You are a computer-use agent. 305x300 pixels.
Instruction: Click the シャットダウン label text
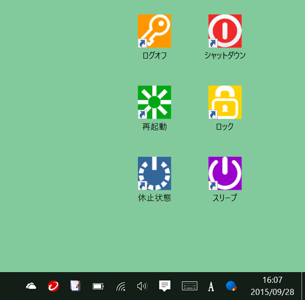pos(225,55)
